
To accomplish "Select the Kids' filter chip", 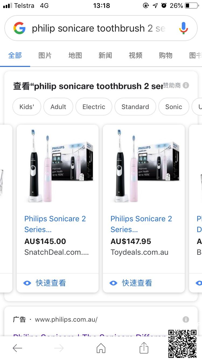I will click(x=27, y=107).
